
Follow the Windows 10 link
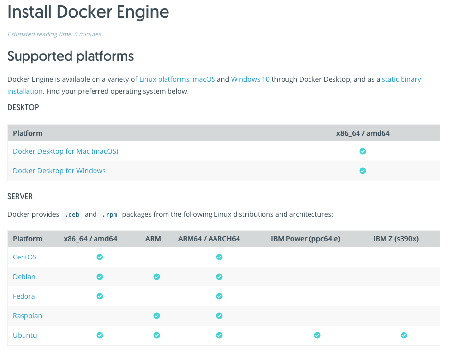coord(250,79)
